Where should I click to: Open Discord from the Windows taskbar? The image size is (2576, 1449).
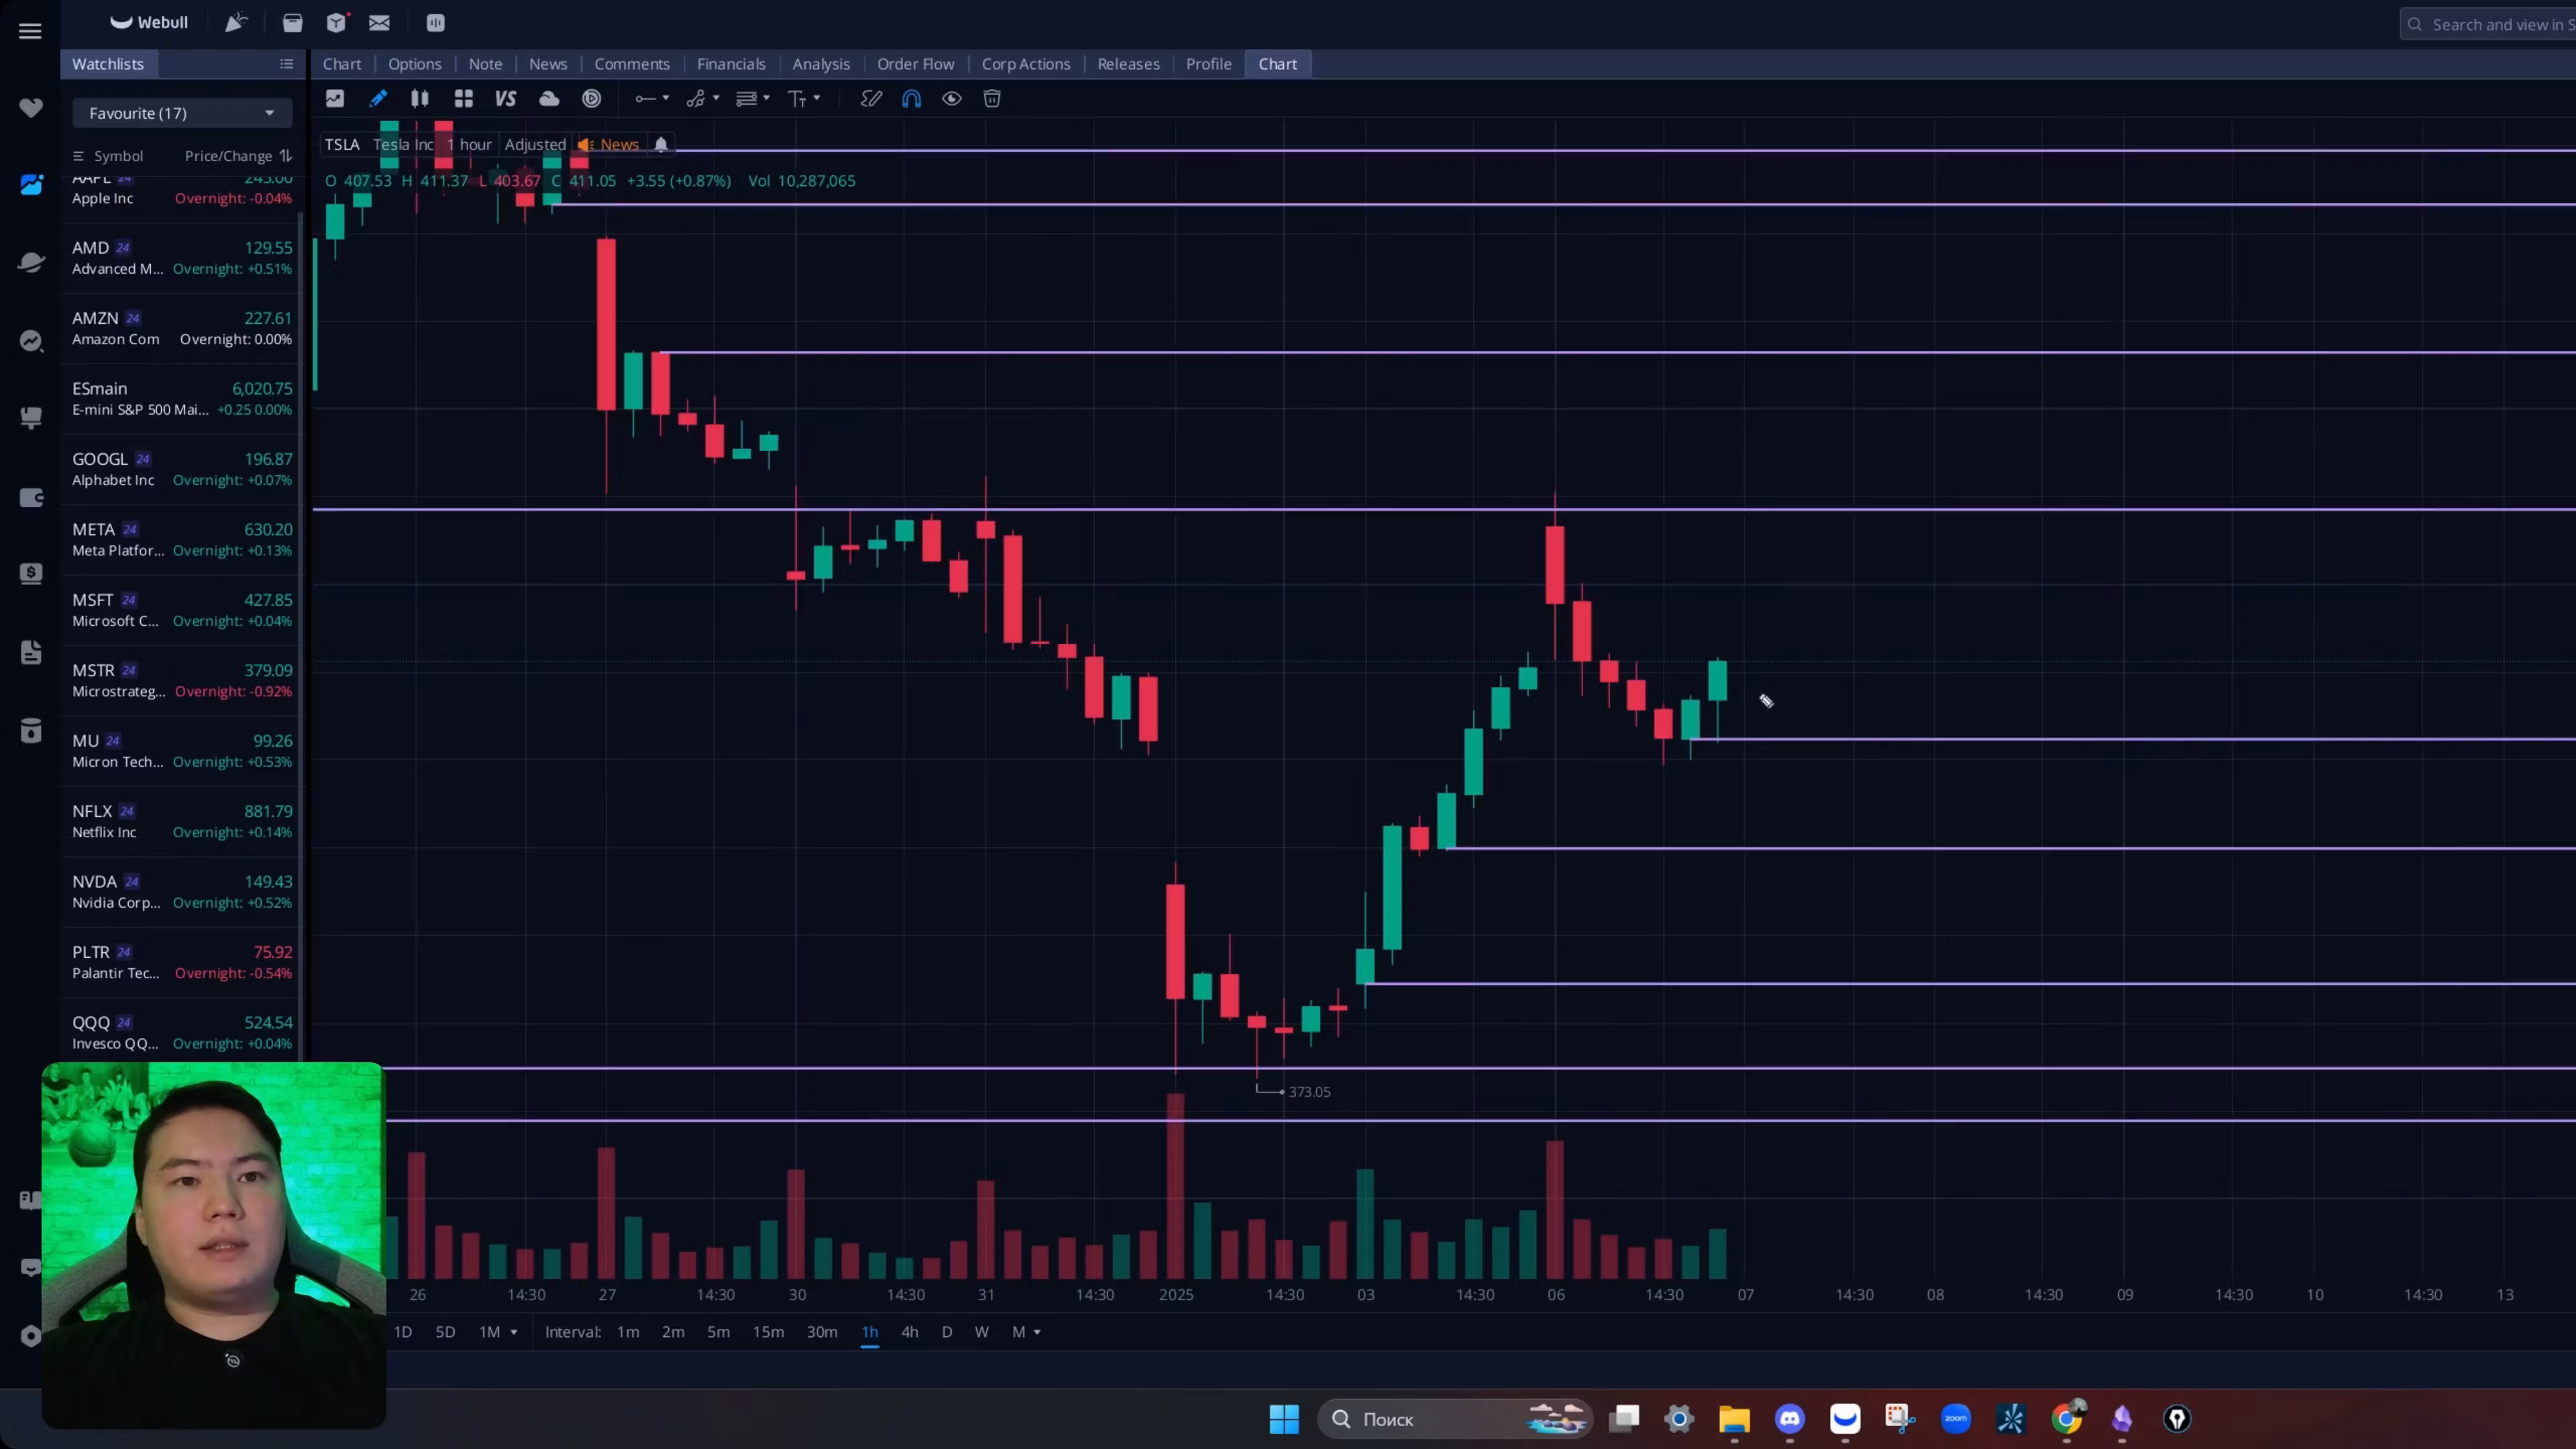click(1789, 1418)
